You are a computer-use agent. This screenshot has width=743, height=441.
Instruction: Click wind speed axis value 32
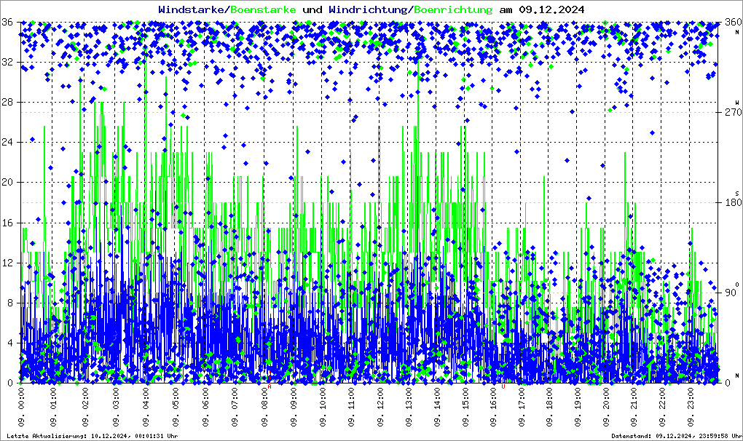click(x=7, y=63)
